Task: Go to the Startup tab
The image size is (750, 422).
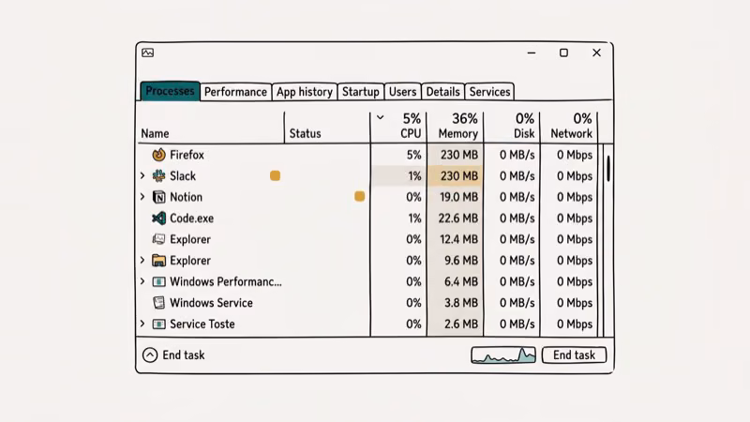Action: (361, 91)
